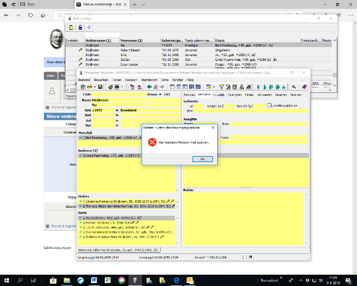The width and height of the screenshot is (357, 286).
Task: Click OK in the Aldfaer error dialog
Action: [x=202, y=159]
